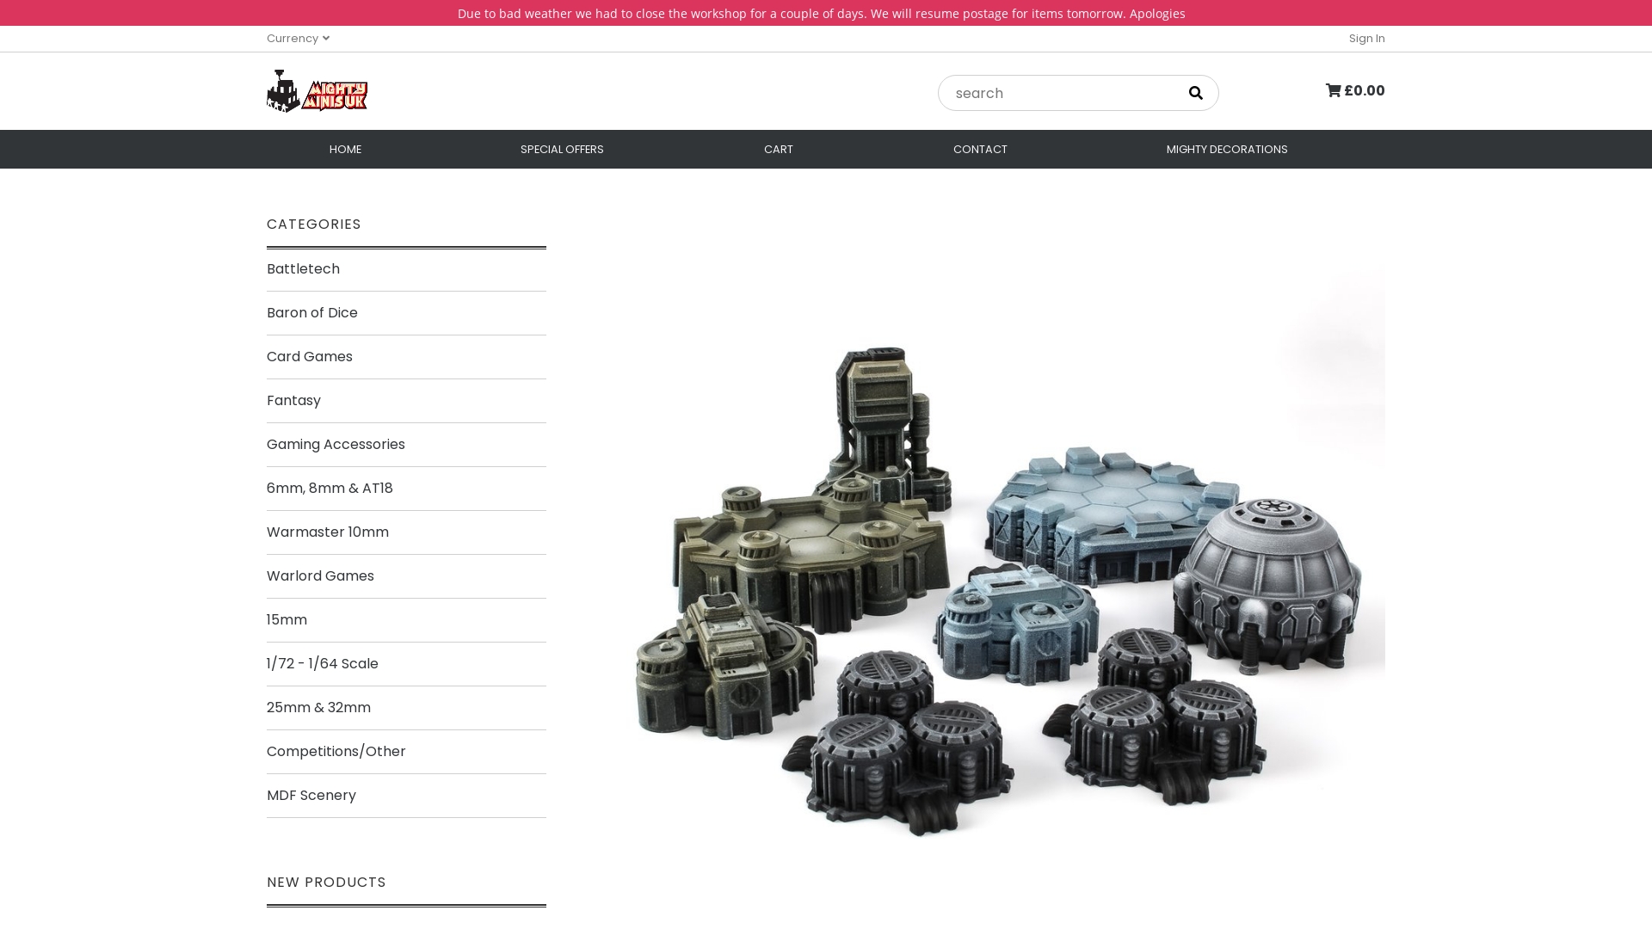Click the search magnifier icon
Image resolution: width=1652 pixels, height=929 pixels.
click(1195, 93)
